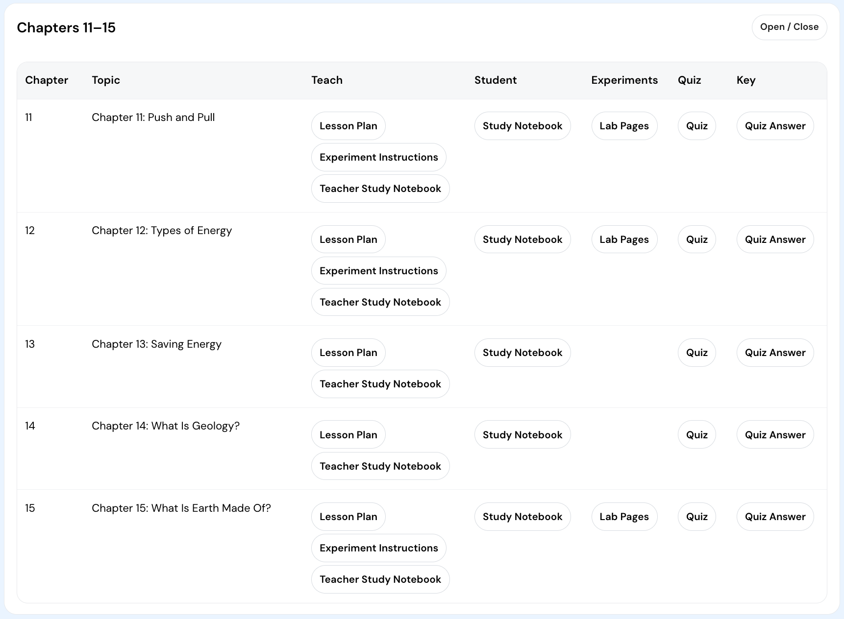Open Quiz Answer for Chapter 11

point(775,126)
